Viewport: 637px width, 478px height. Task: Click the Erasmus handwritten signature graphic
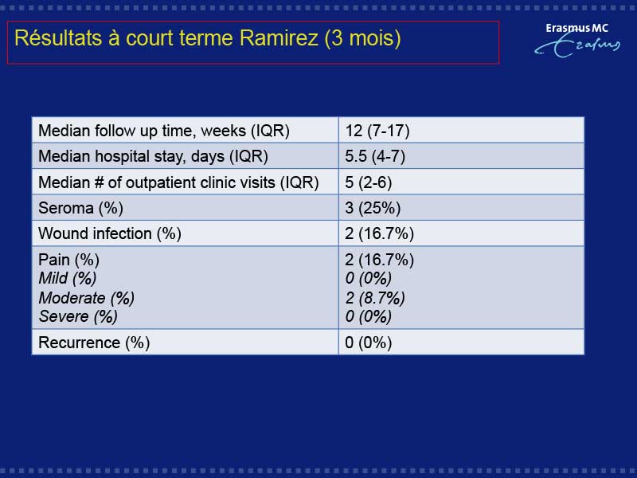(x=577, y=46)
